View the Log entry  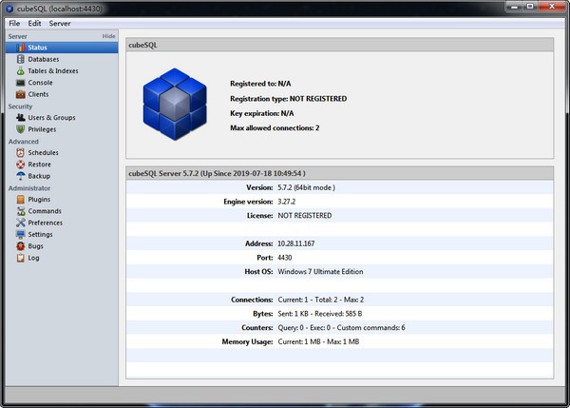point(33,258)
